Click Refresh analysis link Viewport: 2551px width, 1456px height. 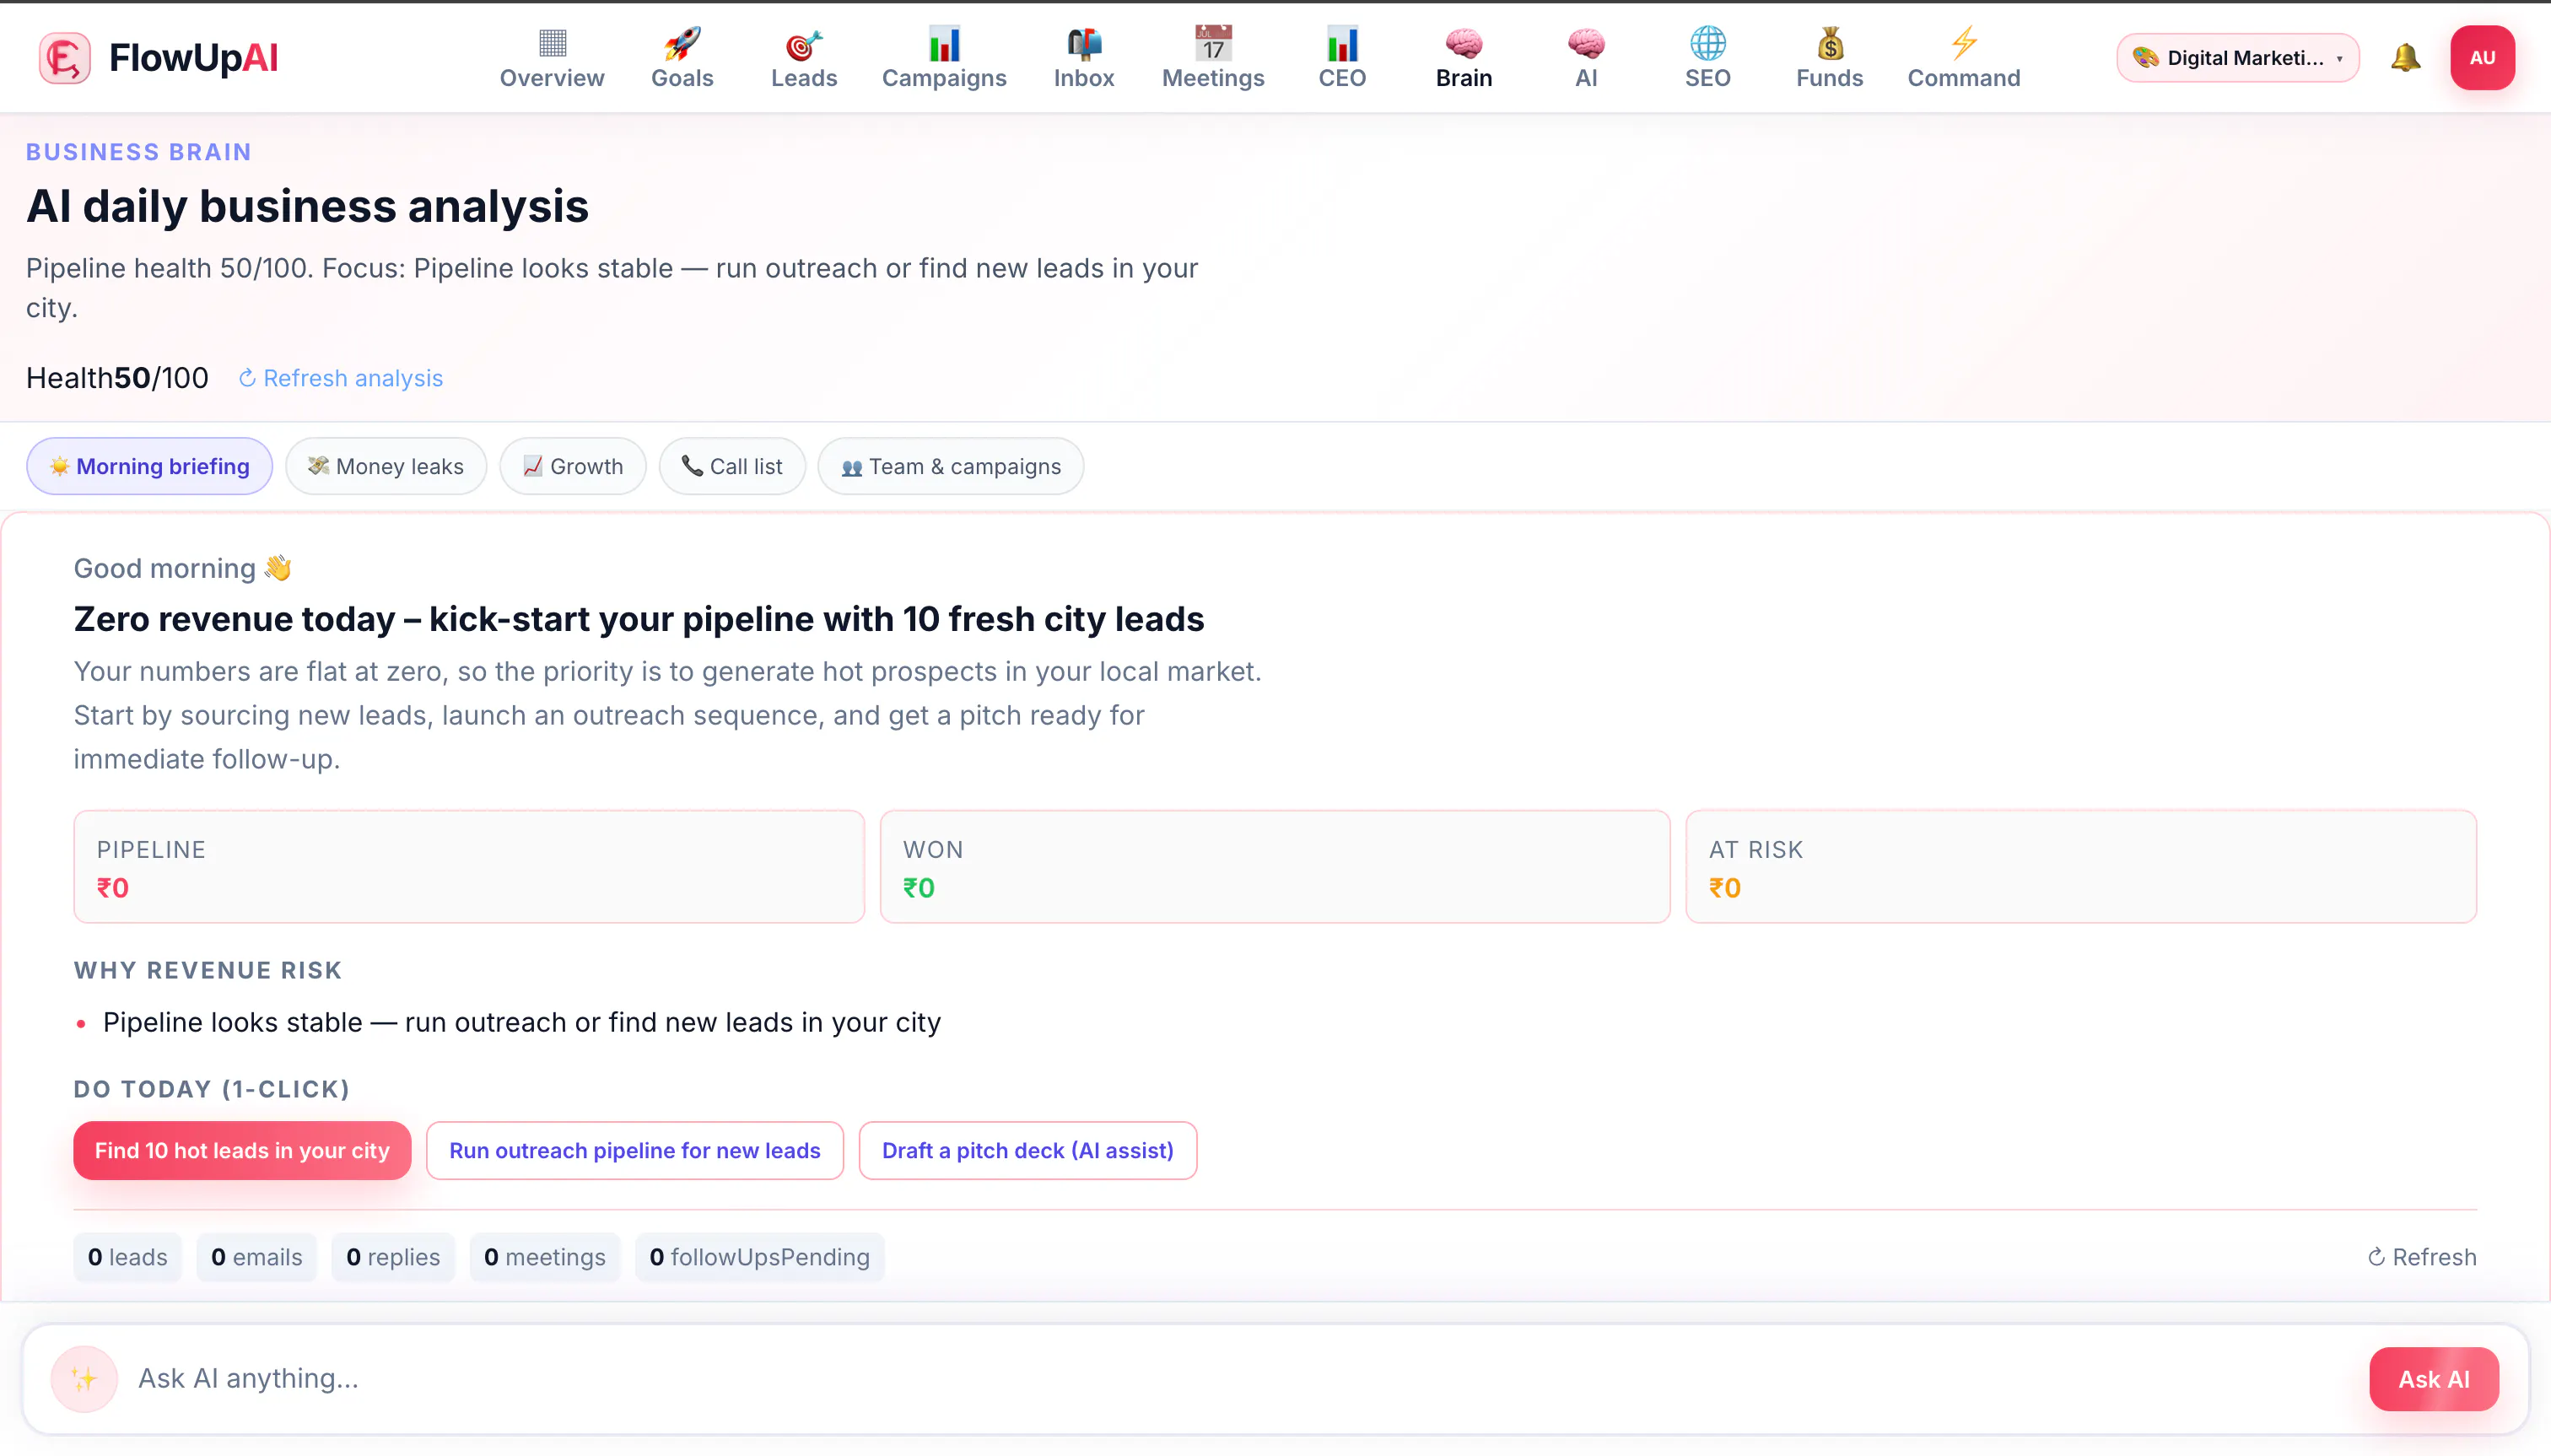(341, 378)
